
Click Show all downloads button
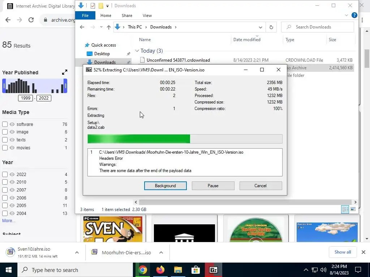tap(343, 252)
